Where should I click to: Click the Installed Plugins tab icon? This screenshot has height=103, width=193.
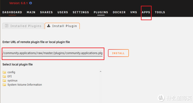7,26
